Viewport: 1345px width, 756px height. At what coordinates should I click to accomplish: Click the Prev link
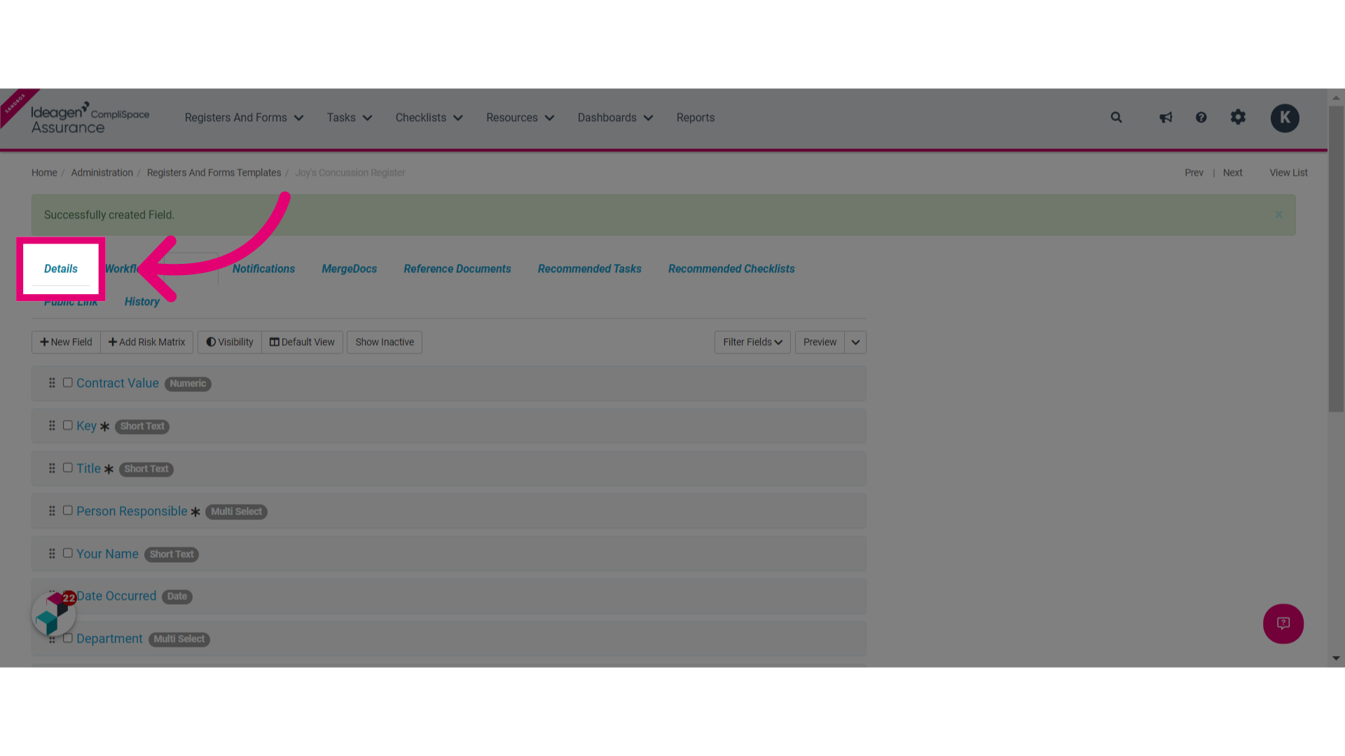1194,173
